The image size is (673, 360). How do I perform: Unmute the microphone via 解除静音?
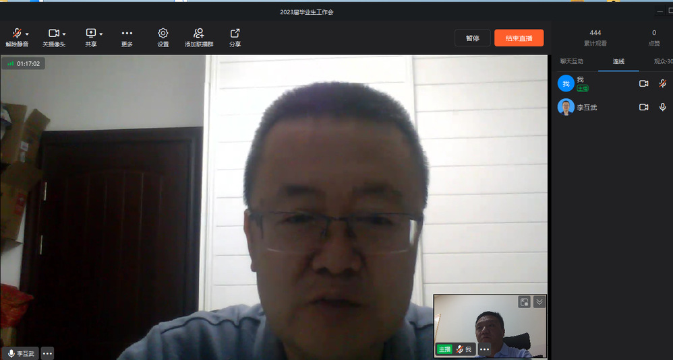pos(16,34)
